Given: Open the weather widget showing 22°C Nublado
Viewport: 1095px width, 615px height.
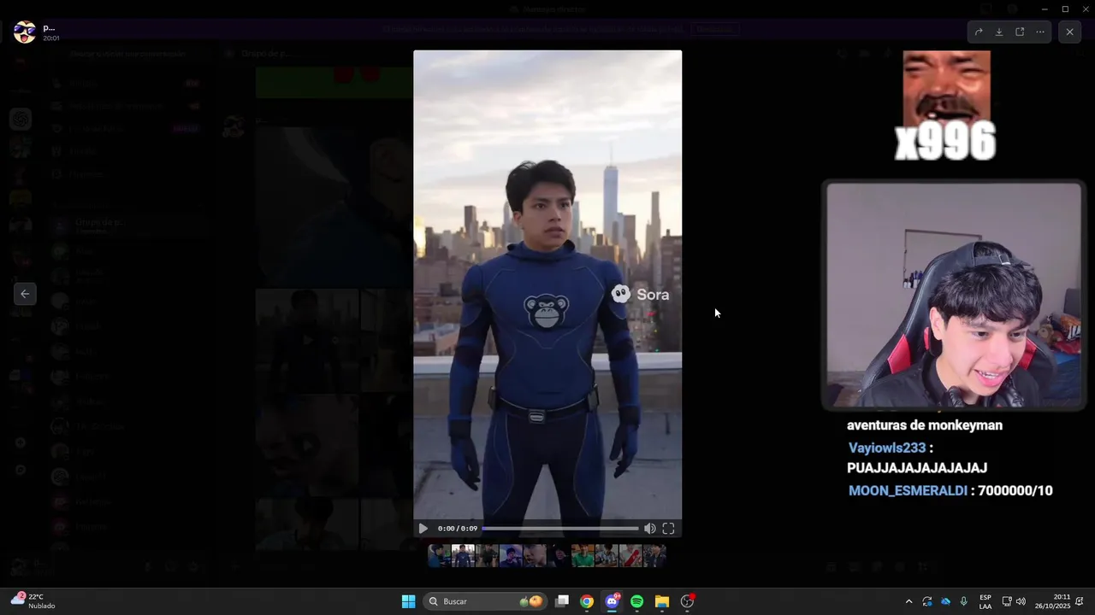Looking at the screenshot, I should 34,601.
